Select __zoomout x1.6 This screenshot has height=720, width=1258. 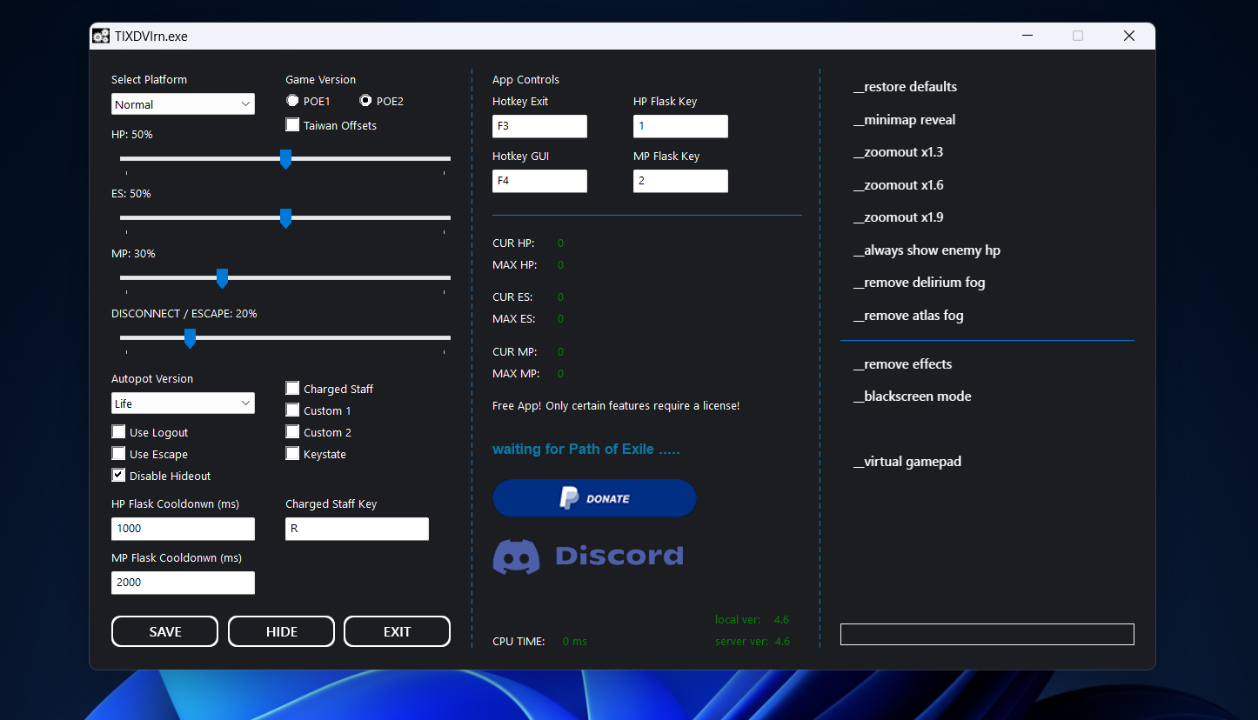click(x=898, y=185)
